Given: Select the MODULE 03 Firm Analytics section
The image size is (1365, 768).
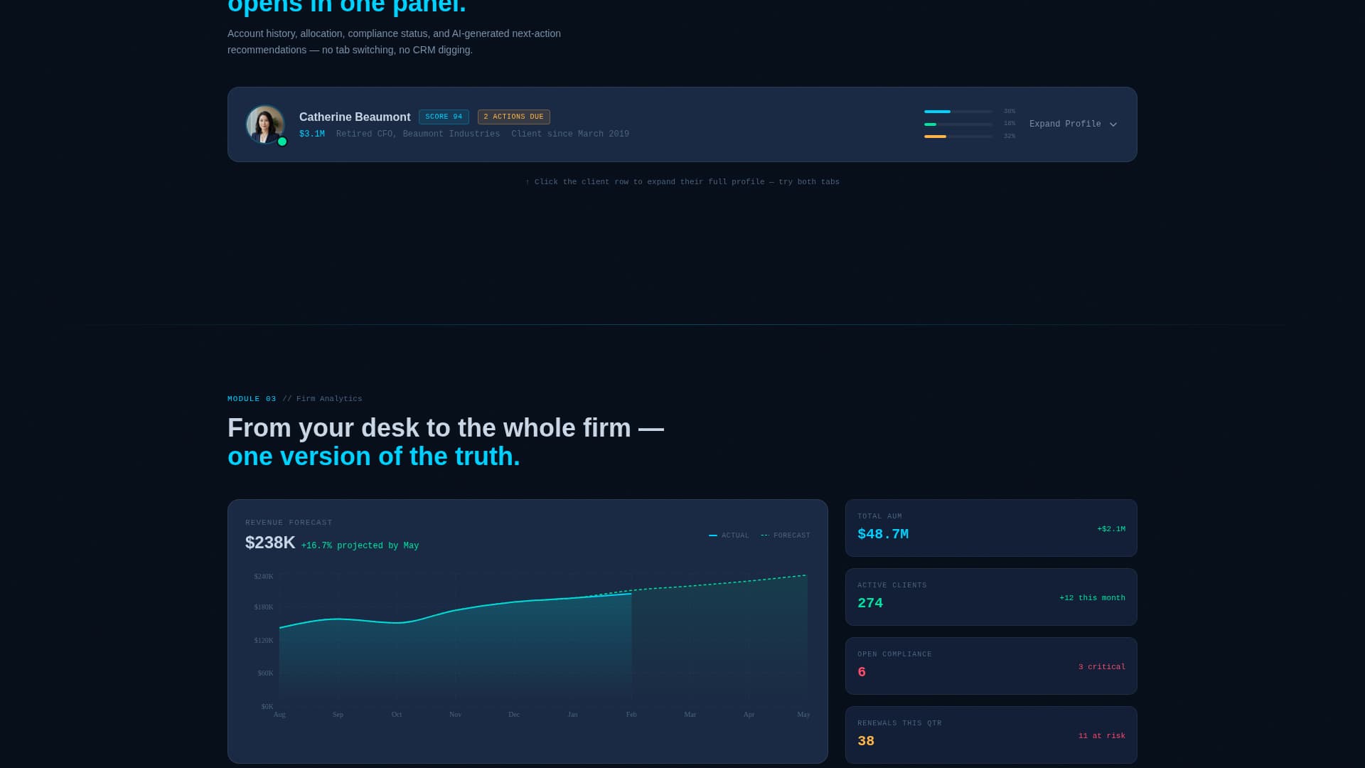Looking at the screenshot, I should [x=294, y=399].
